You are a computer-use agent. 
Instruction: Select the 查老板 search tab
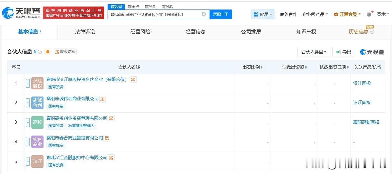click(133, 6)
